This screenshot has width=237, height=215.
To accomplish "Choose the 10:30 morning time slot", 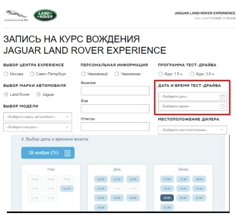I will pyautogui.click(x=67, y=189).
